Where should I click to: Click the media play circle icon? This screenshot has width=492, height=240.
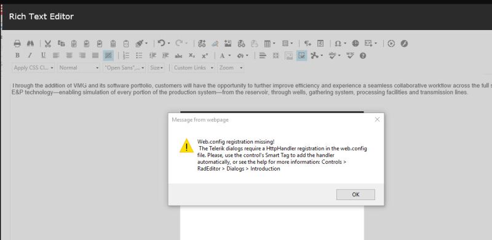point(391,44)
